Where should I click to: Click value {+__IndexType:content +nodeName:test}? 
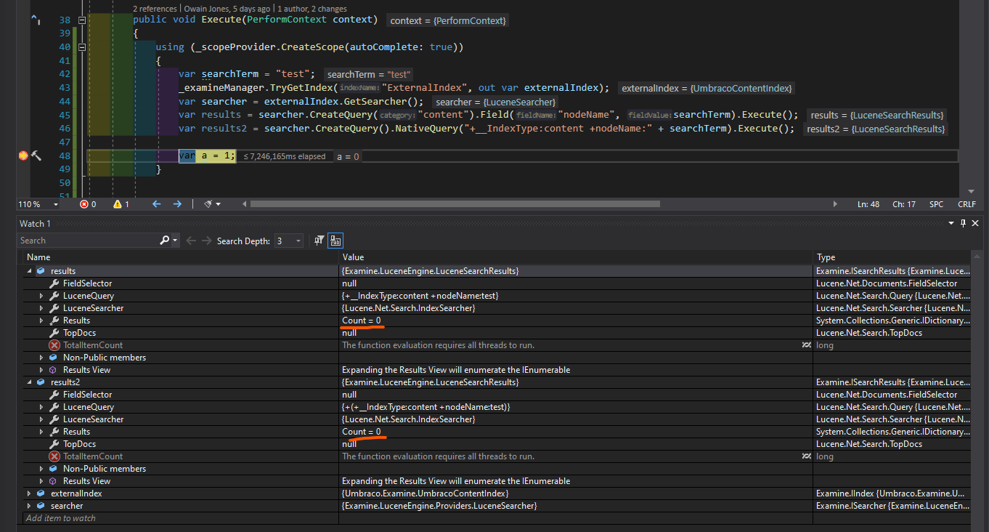[x=420, y=296]
